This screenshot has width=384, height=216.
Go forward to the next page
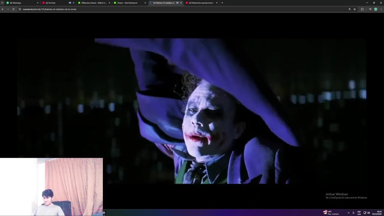8,9
